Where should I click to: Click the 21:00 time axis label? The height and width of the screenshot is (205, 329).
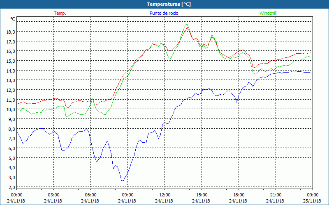276,195
